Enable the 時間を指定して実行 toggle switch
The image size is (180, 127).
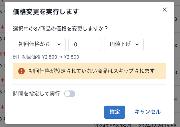coord(70,94)
